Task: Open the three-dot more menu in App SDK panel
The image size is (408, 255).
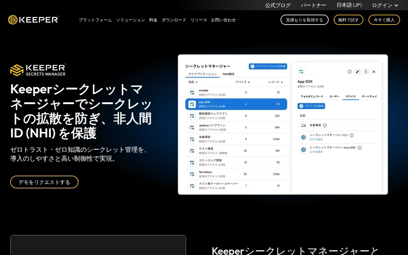Action: 366,72
